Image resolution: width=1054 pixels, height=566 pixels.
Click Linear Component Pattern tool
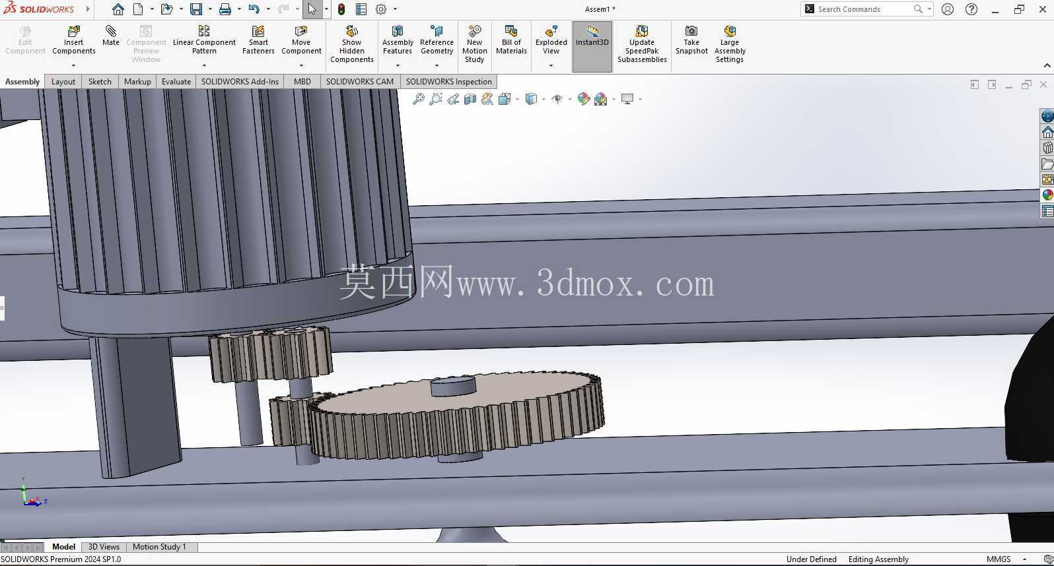tap(204, 40)
